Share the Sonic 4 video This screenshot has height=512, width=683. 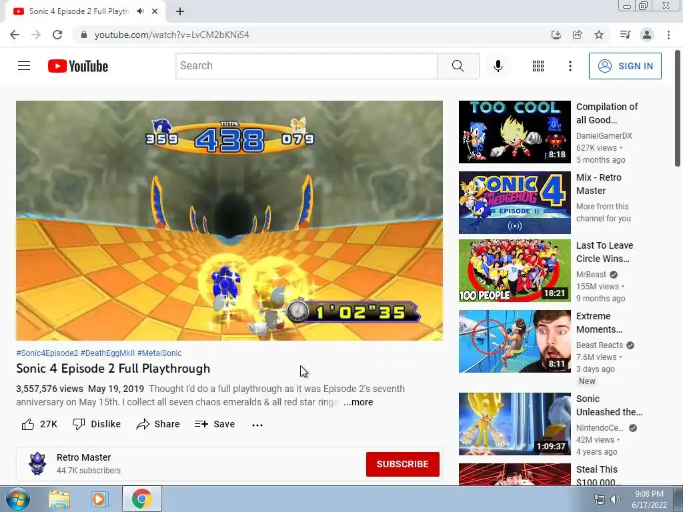point(157,424)
